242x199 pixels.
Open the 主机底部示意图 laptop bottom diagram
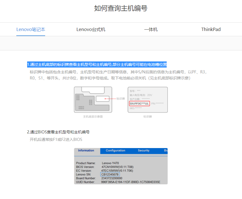click(93, 100)
